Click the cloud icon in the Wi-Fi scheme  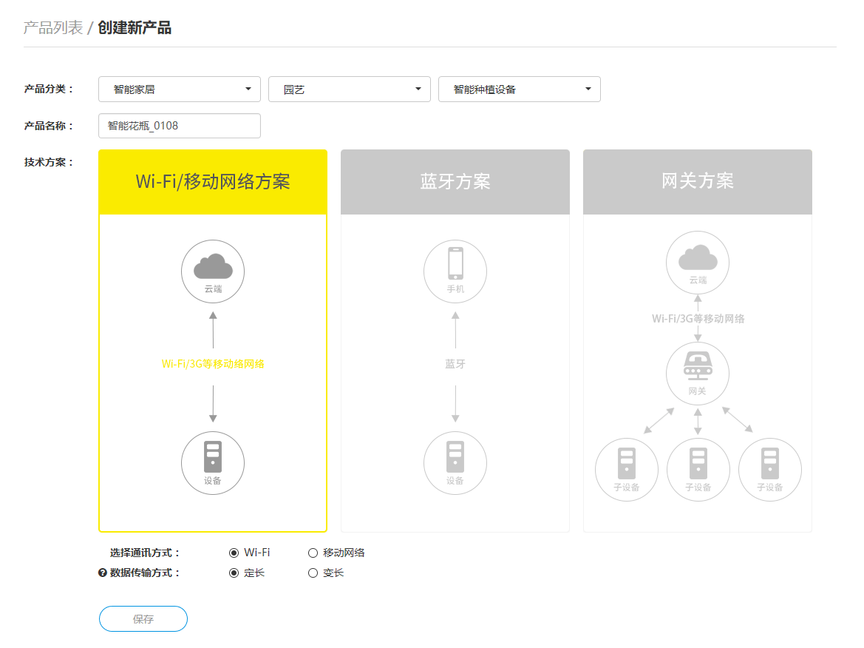[x=213, y=266]
